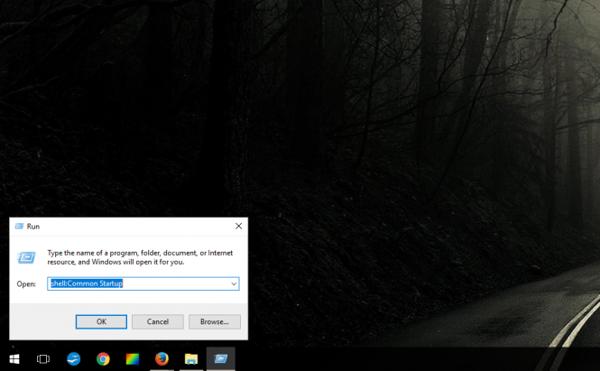
Task: Click the rainbow gradient app taskbar icon
Action: (x=133, y=359)
